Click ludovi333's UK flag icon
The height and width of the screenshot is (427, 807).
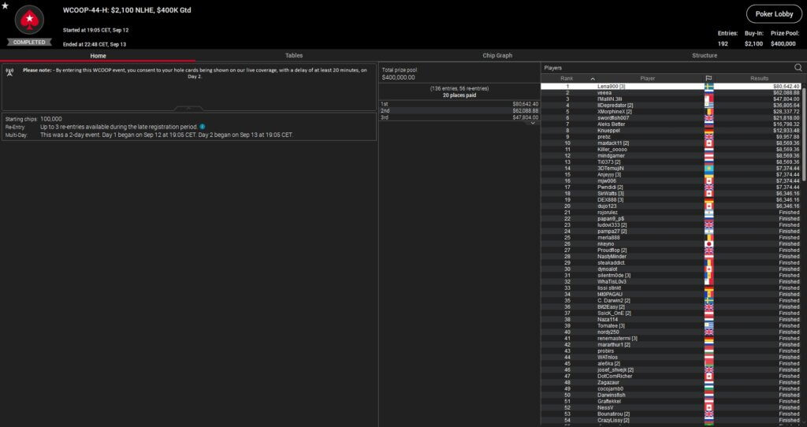coord(708,225)
